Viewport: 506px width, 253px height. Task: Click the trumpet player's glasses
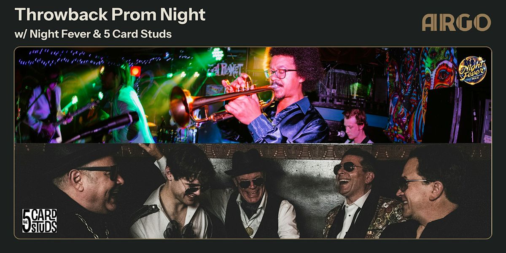(280, 73)
